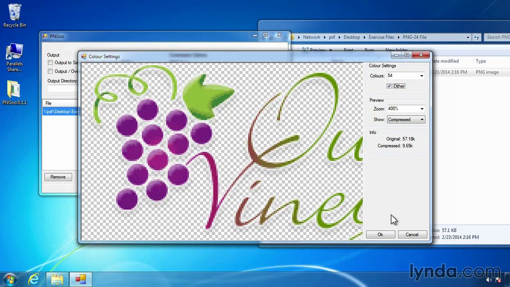Minimize the Colour Settings window

tap(397, 55)
